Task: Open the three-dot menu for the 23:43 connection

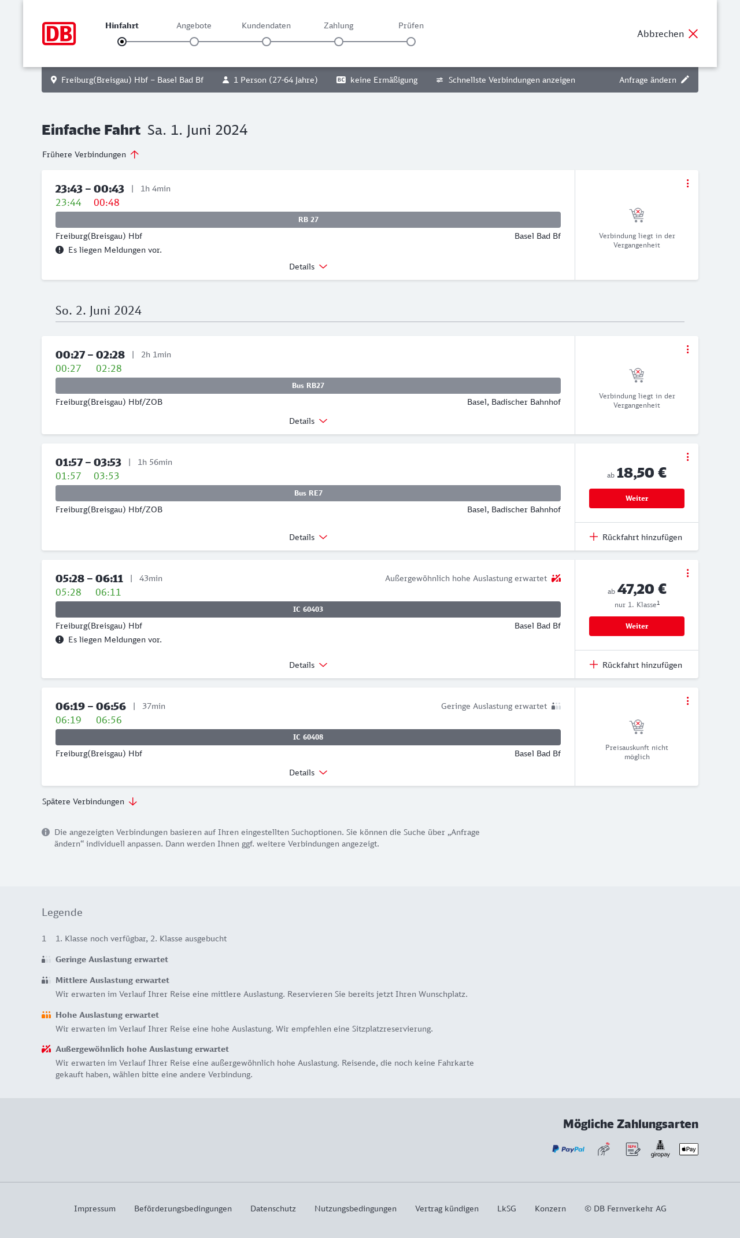Action: [x=687, y=183]
